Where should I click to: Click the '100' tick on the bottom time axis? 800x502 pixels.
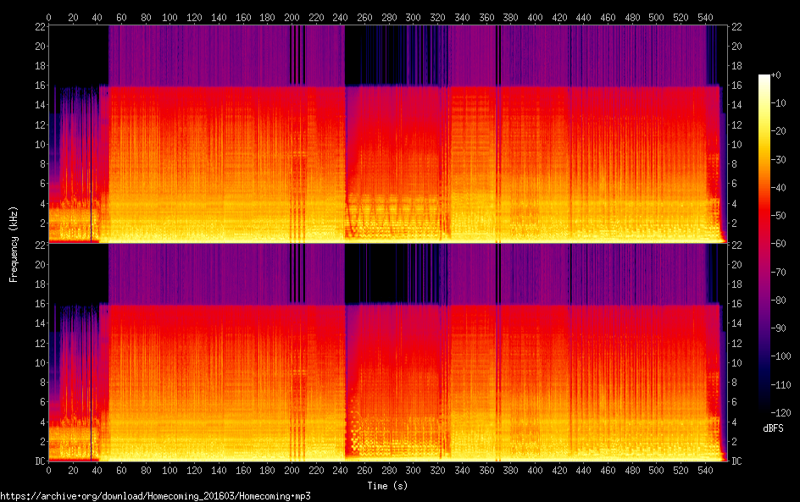coord(170,470)
